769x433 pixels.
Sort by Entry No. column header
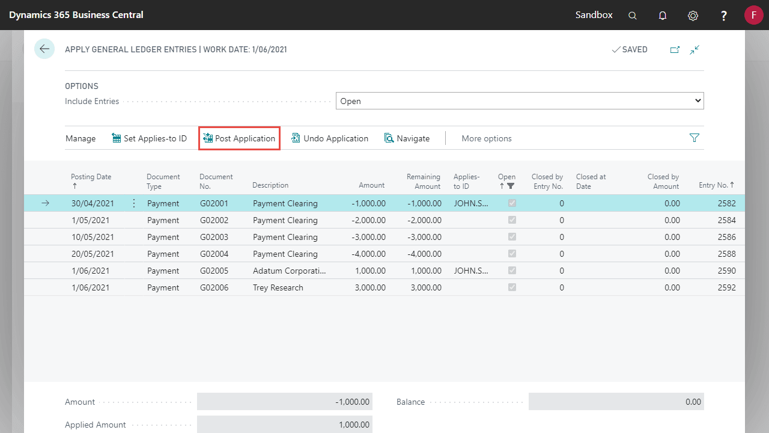pyautogui.click(x=717, y=185)
